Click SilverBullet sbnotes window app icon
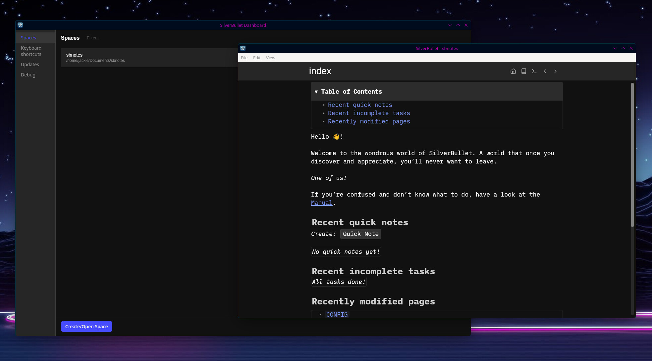This screenshot has width=652, height=361. click(243, 48)
